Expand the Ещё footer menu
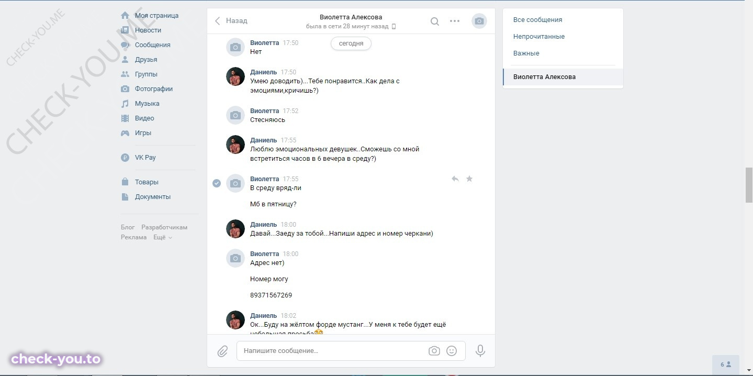Screen dimensions: 753x376 pyautogui.click(x=163, y=237)
